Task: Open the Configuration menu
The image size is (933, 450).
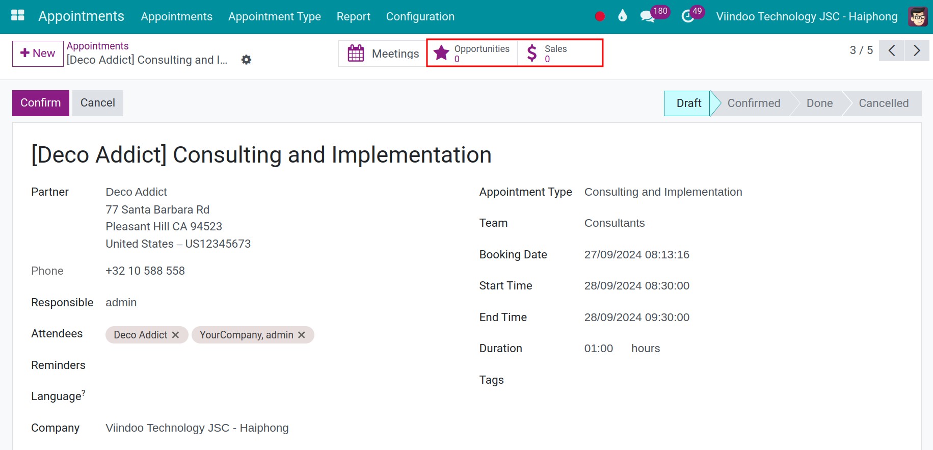Action: 420,16
